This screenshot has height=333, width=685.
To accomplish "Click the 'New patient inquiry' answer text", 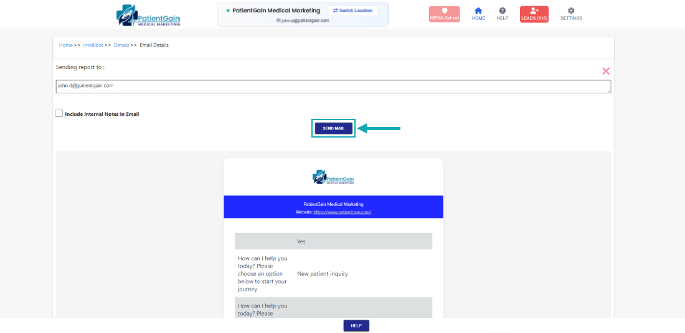I will pos(323,274).
